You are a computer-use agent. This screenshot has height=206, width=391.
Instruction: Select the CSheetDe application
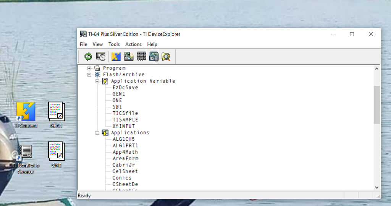125,185
